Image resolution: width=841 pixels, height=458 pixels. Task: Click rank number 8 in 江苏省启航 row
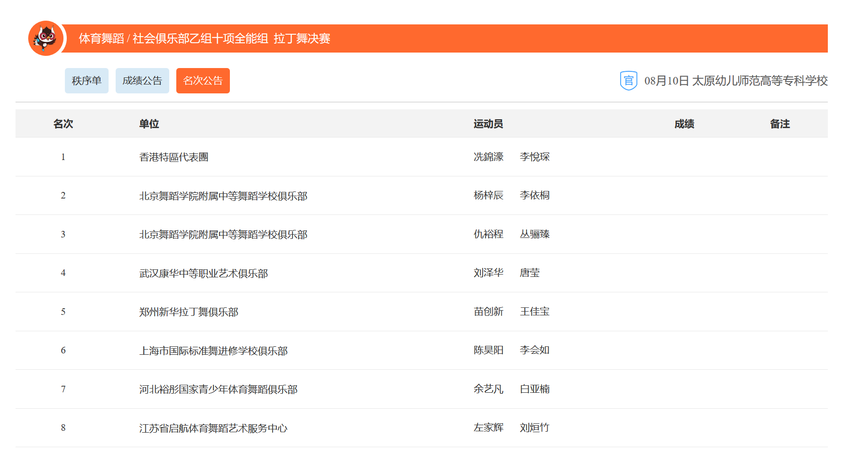click(x=63, y=427)
